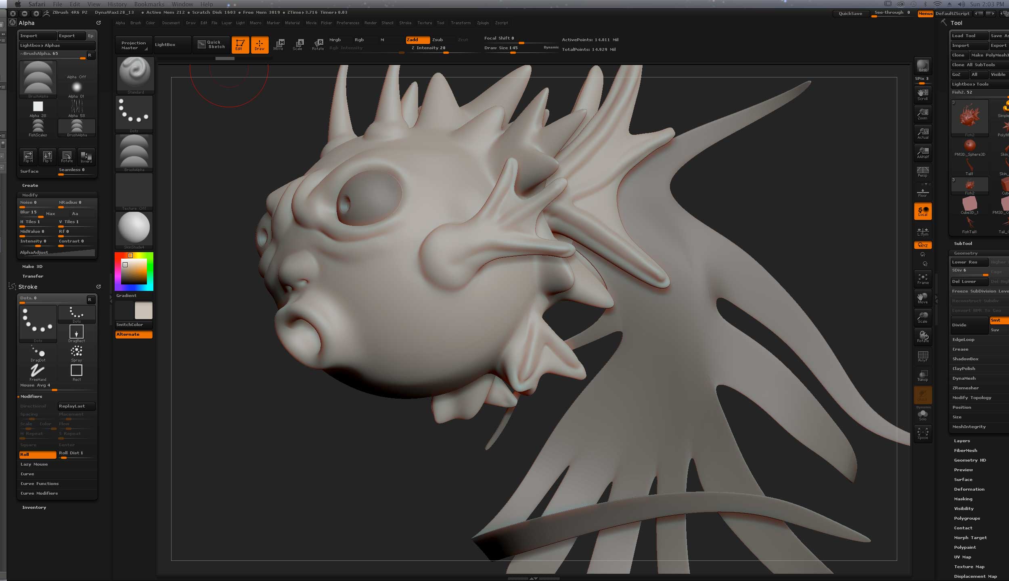Open the Brush menu
1009x581 pixels.
(136, 23)
